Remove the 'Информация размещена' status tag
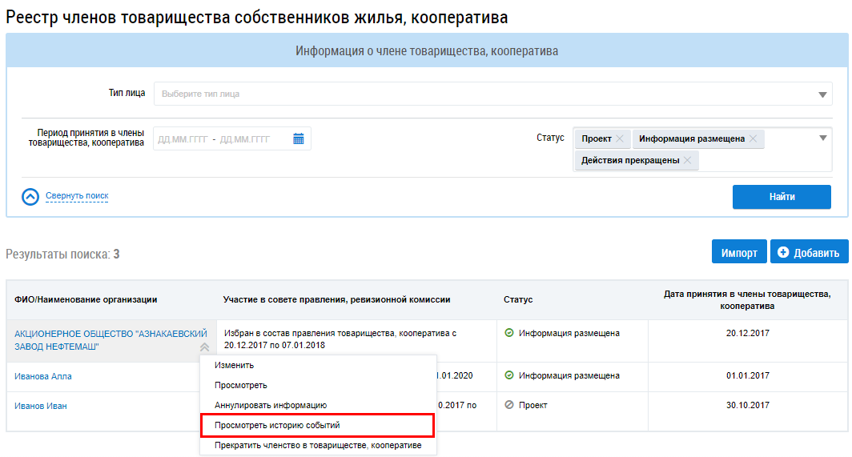Viewport: 852px width, 457px height. coord(753,138)
